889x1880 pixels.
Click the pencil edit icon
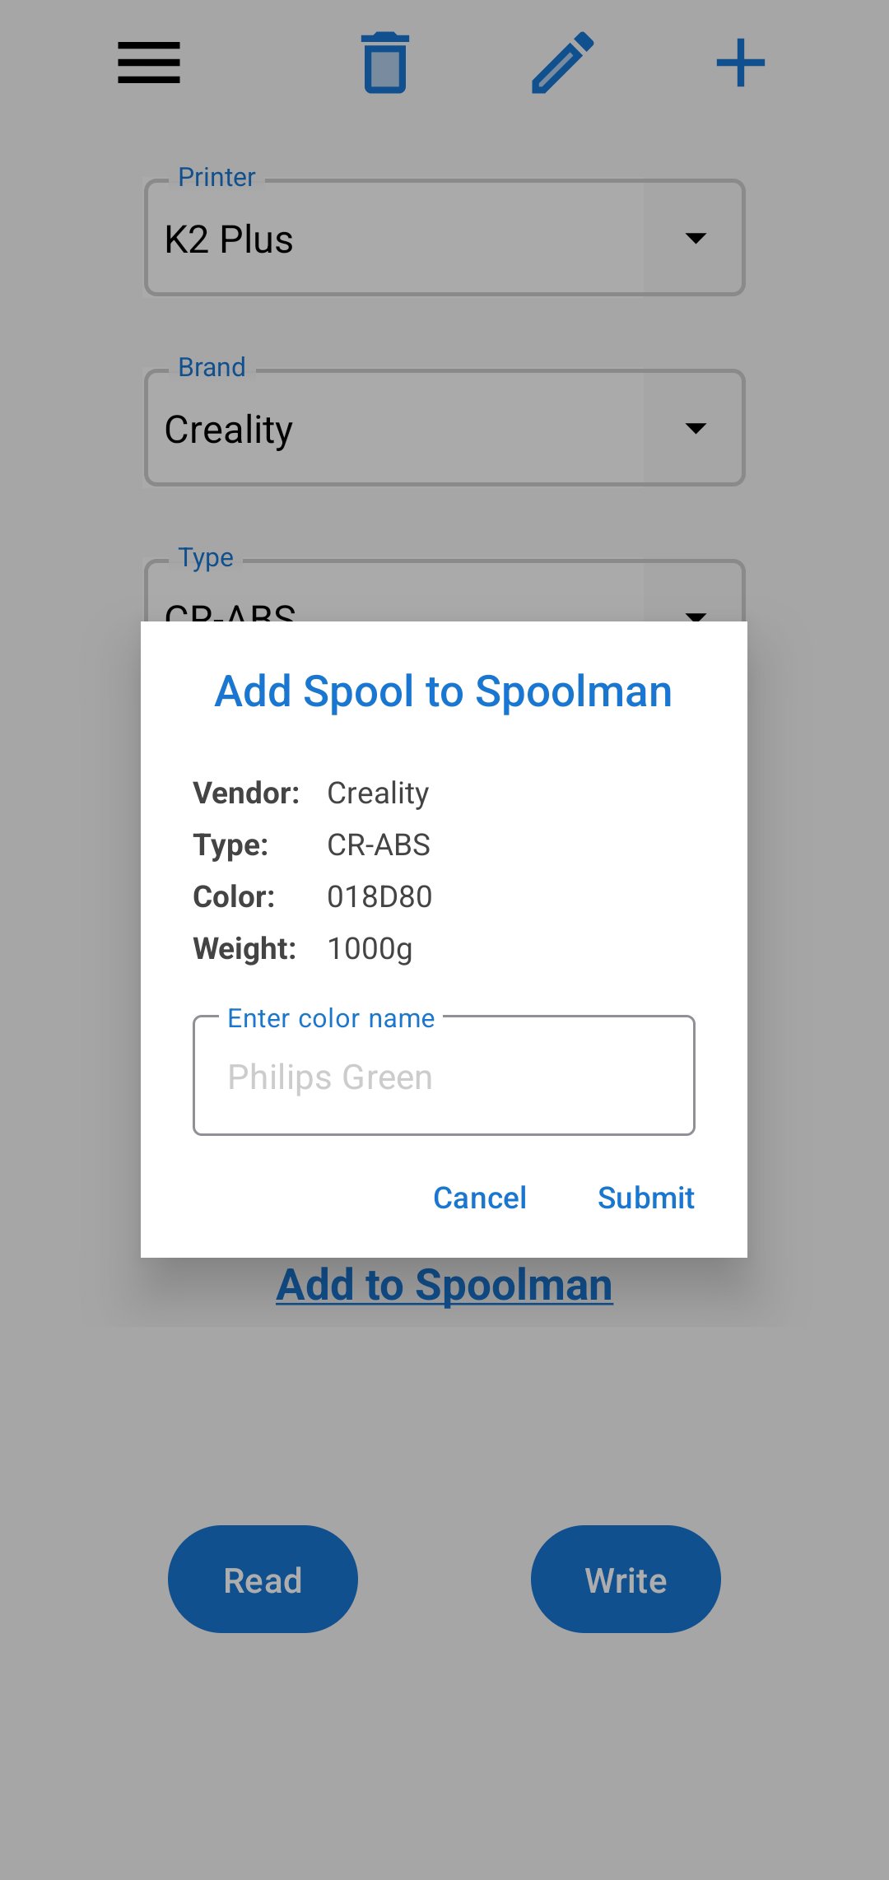click(563, 63)
